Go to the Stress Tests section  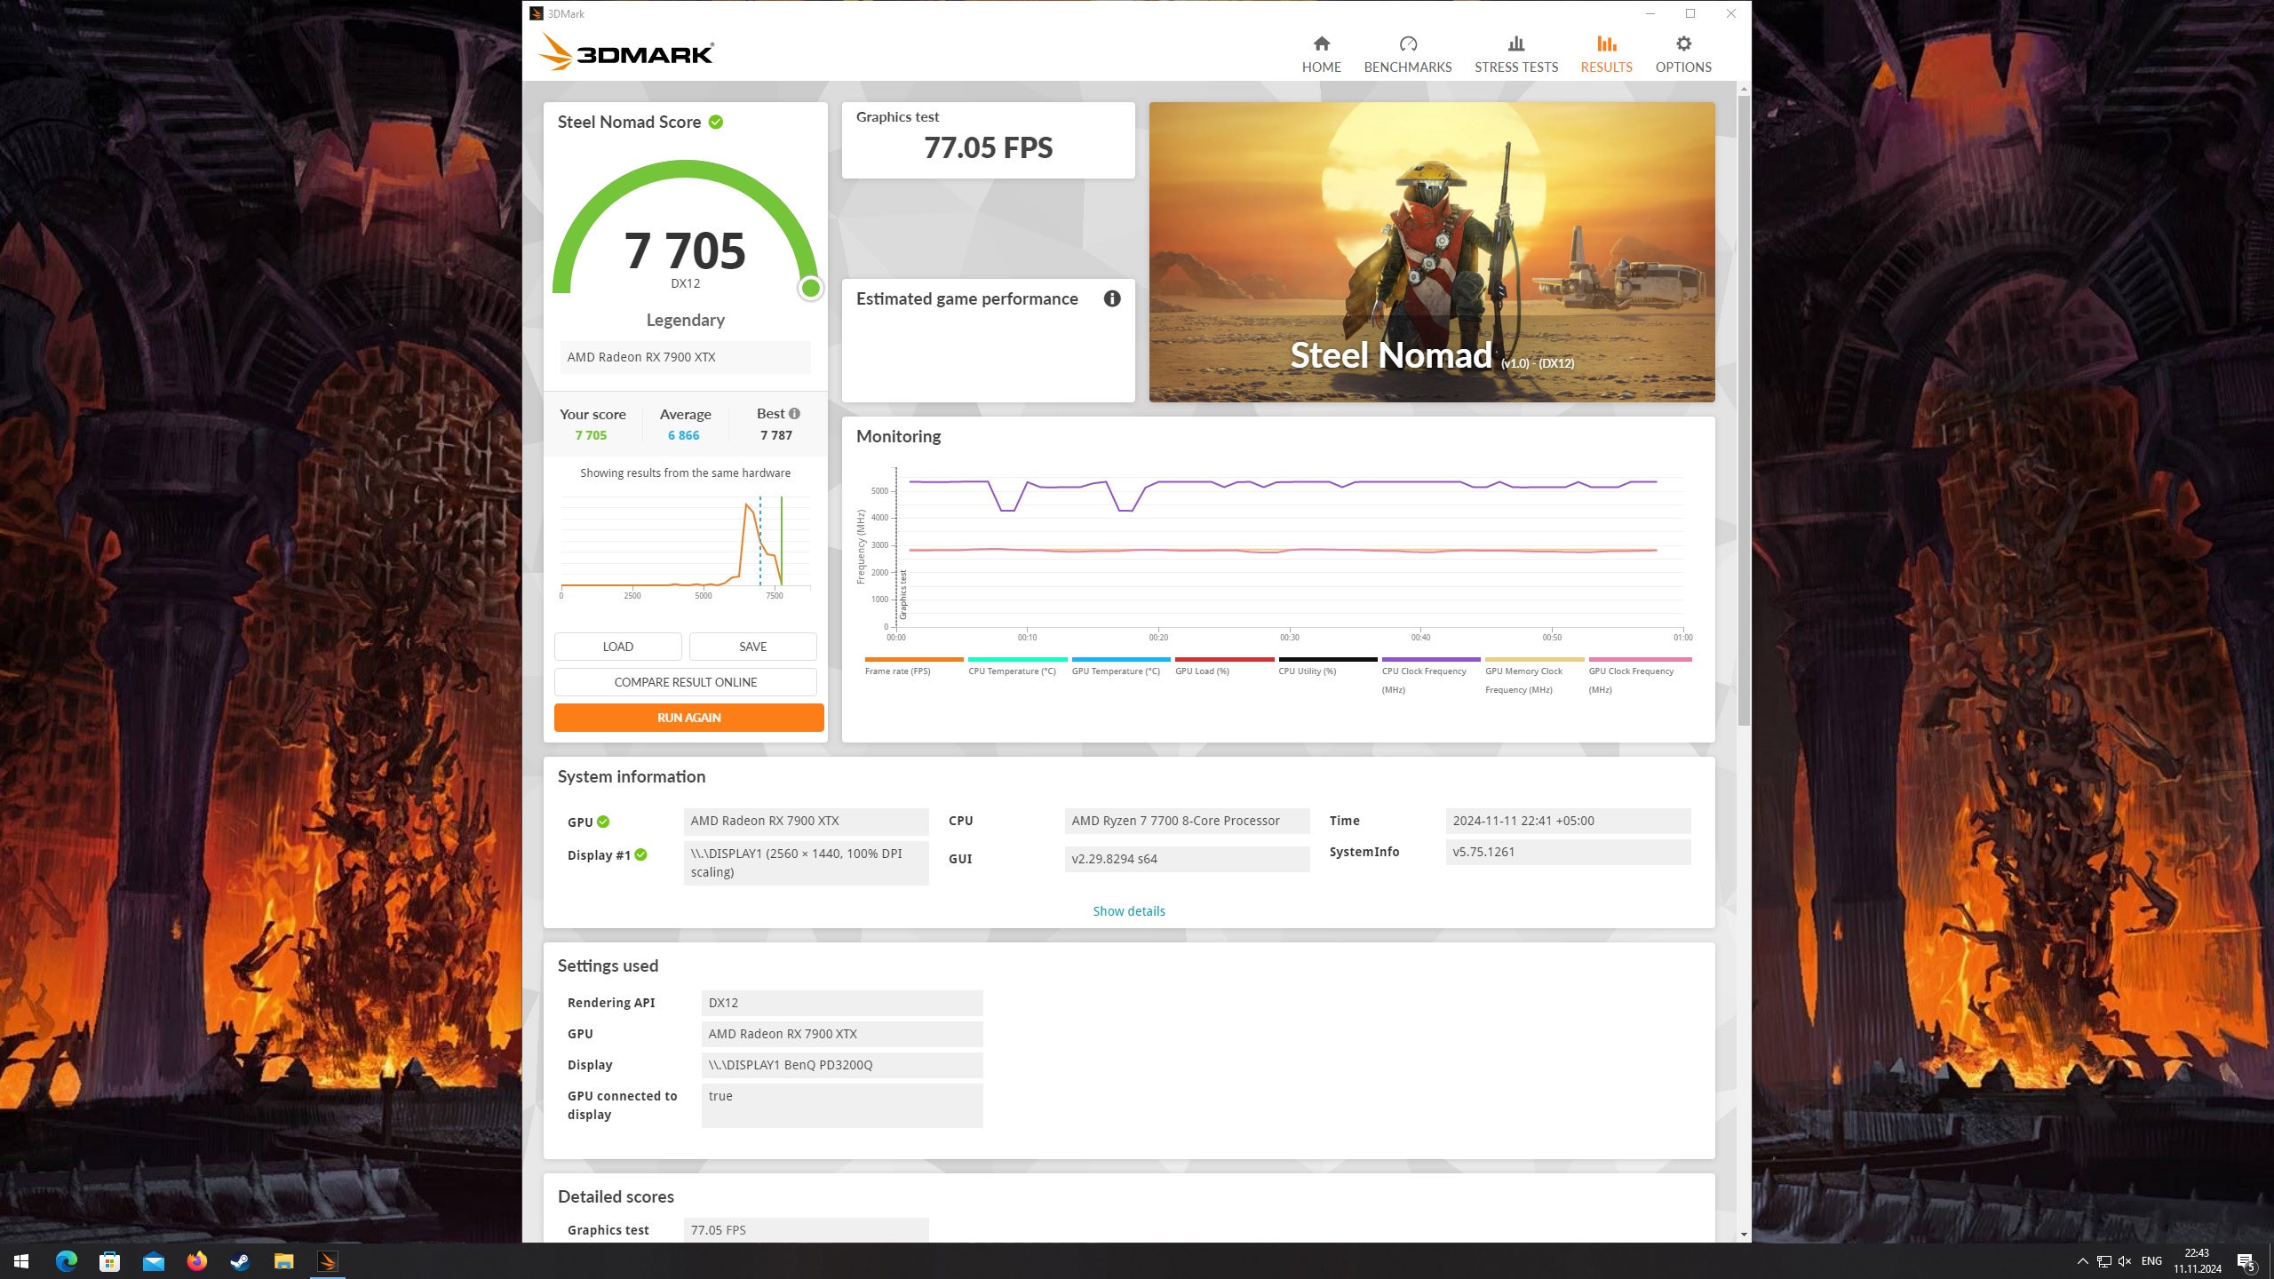pos(1515,54)
